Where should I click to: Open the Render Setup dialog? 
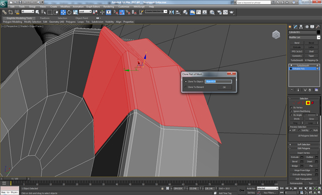219,12
